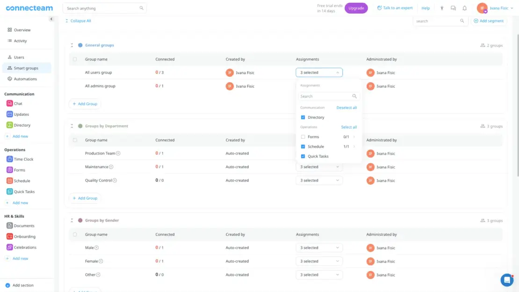Viewport: 519px width, 292px height.
Task: Close the All users group assignments dropdown
Action: click(x=319, y=72)
